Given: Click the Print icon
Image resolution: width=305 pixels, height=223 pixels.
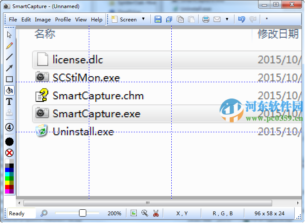Looking at the screenshot, I should pyautogui.click(x=206, y=19).
